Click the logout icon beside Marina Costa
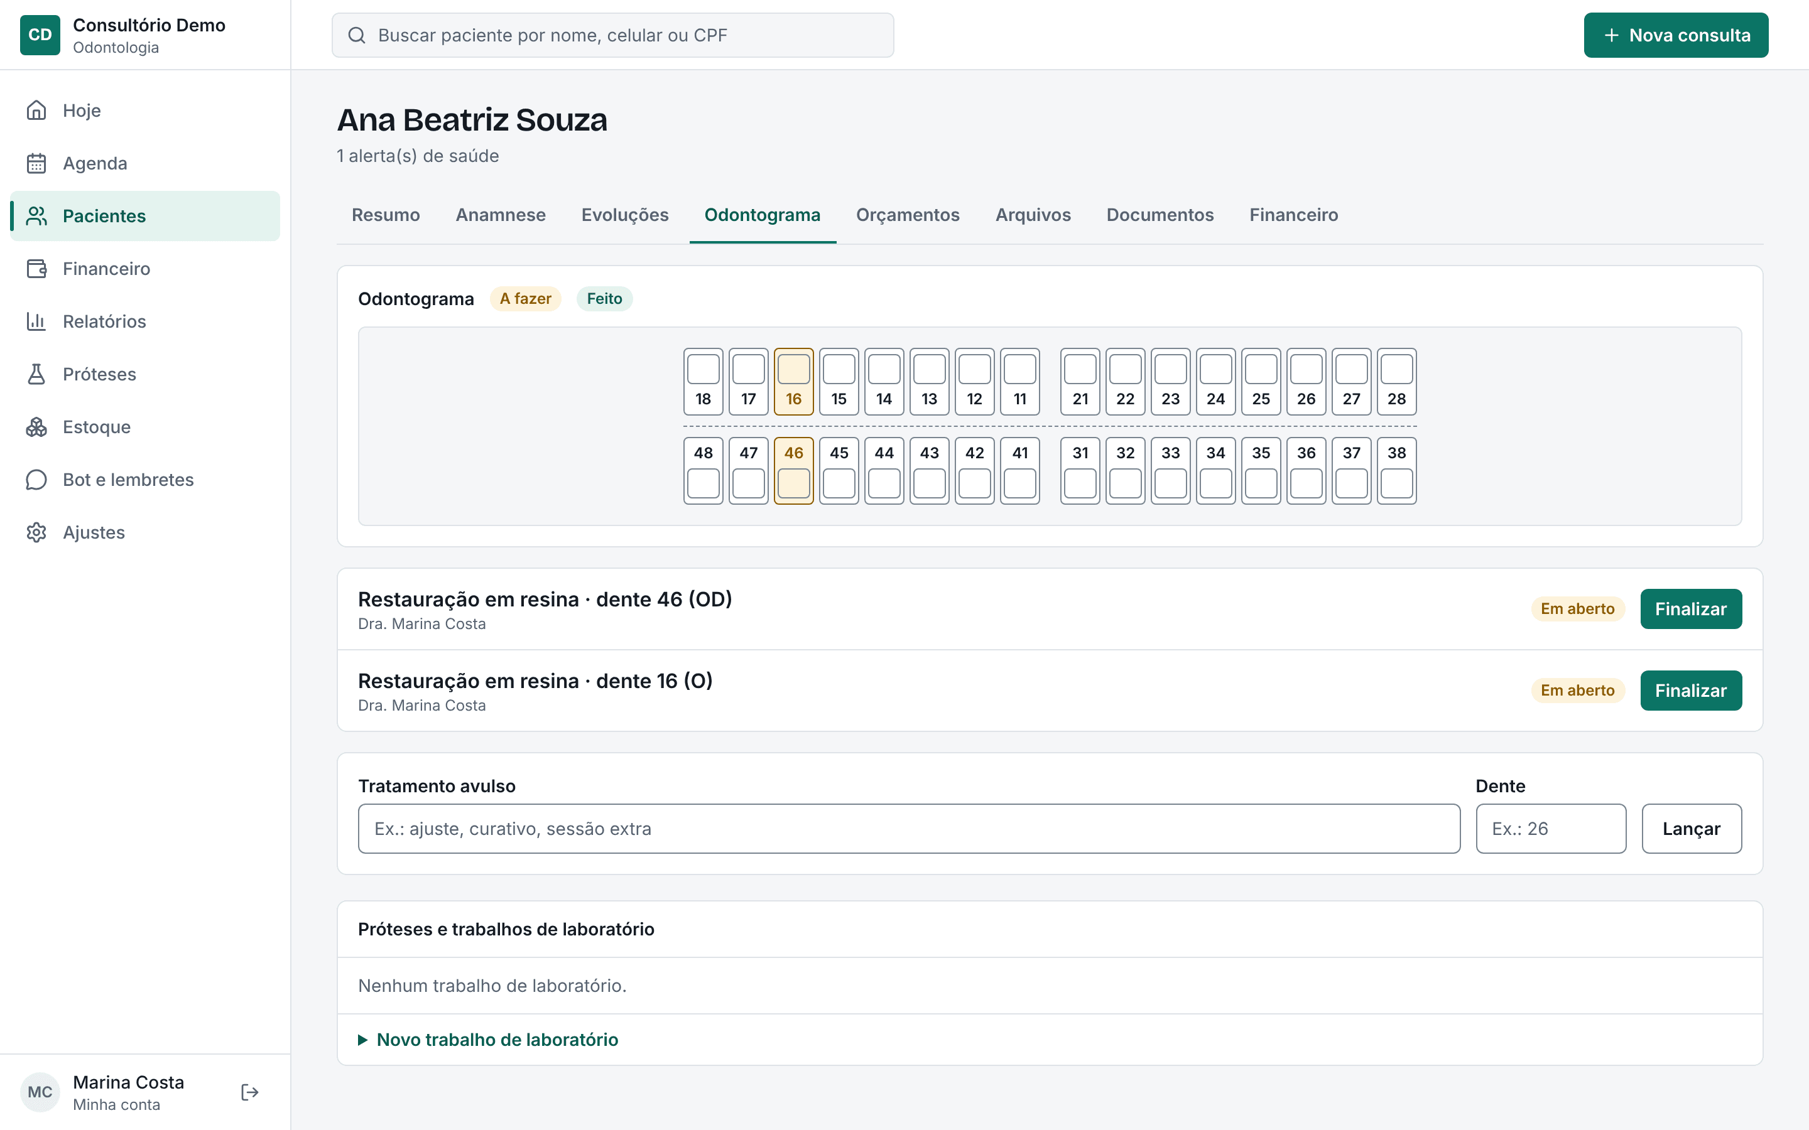Screen dimensions: 1809x1130 coord(249,1092)
